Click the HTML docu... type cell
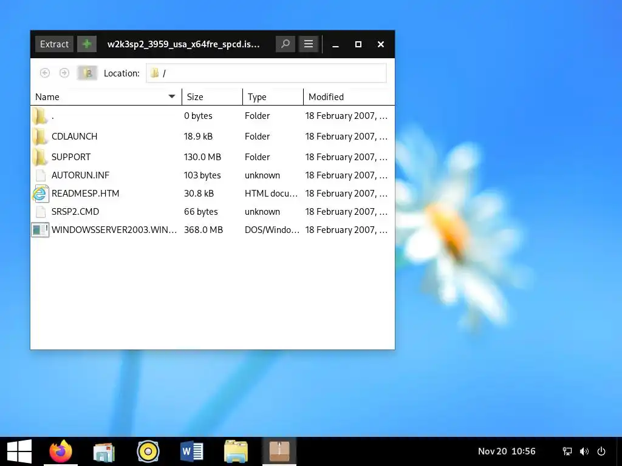 click(272, 194)
